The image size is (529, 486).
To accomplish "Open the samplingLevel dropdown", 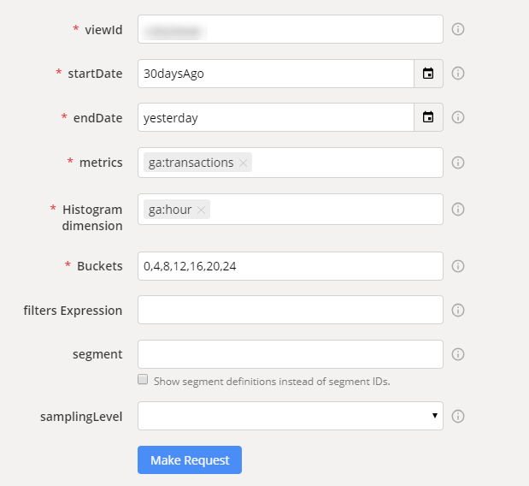I will coord(290,417).
